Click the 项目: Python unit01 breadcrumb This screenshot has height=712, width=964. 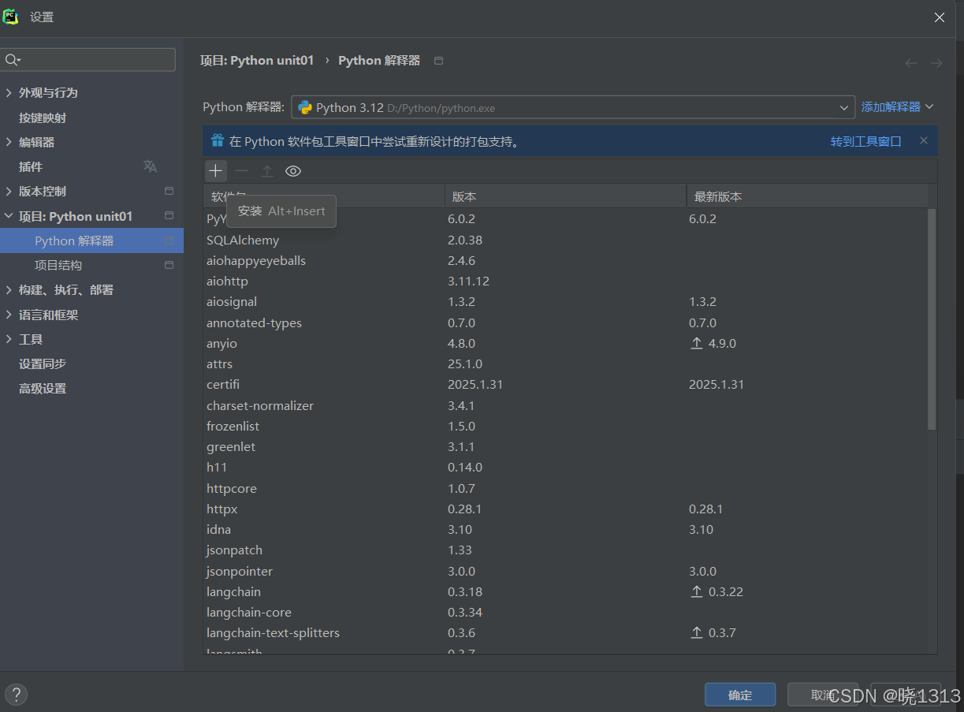tap(257, 61)
